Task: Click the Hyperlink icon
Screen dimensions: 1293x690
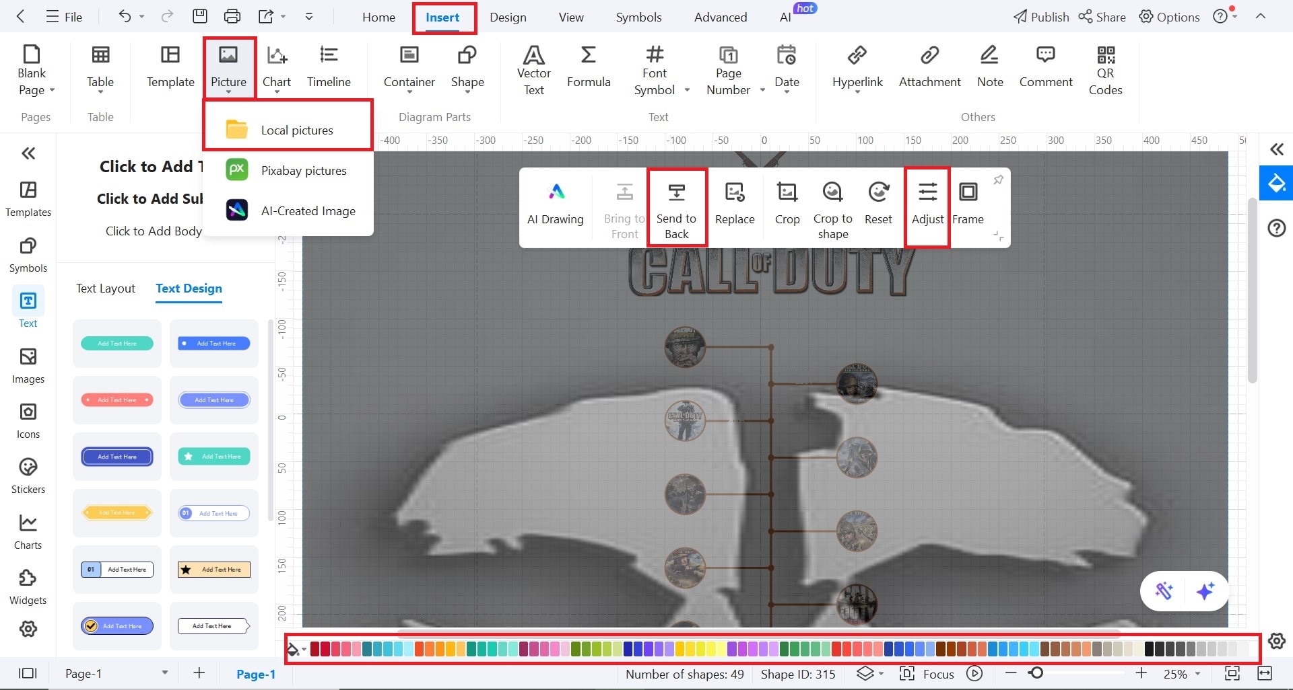Action: click(857, 54)
